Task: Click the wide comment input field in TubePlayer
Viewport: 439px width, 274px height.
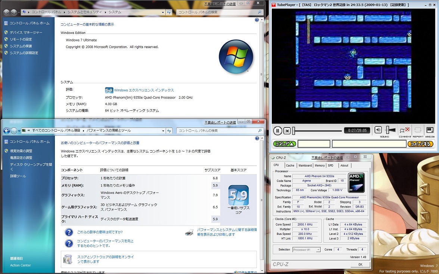Action: coord(369,144)
